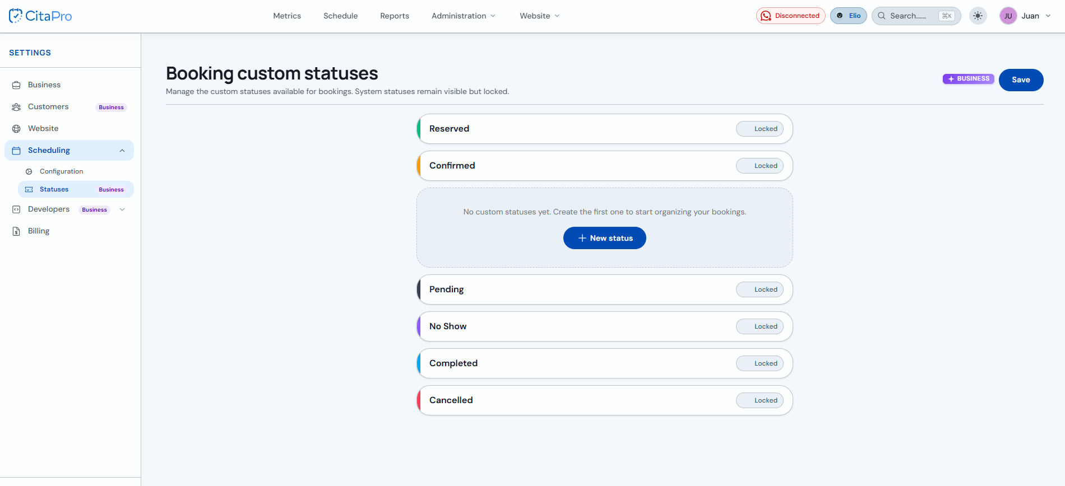Open the Elio assistant chip
This screenshot has height=486, width=1065.
849,16
